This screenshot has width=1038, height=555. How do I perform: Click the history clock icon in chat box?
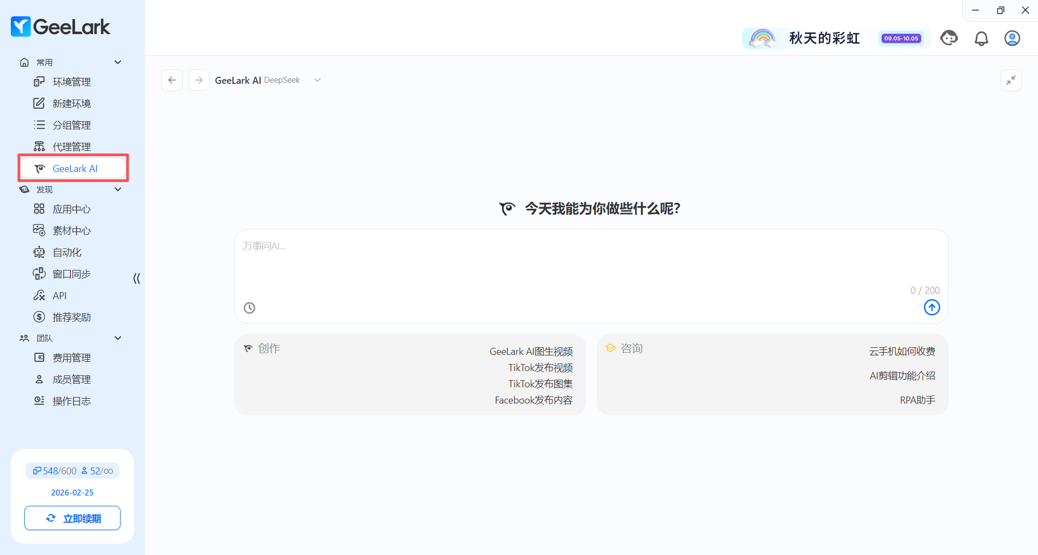[249, 308]
